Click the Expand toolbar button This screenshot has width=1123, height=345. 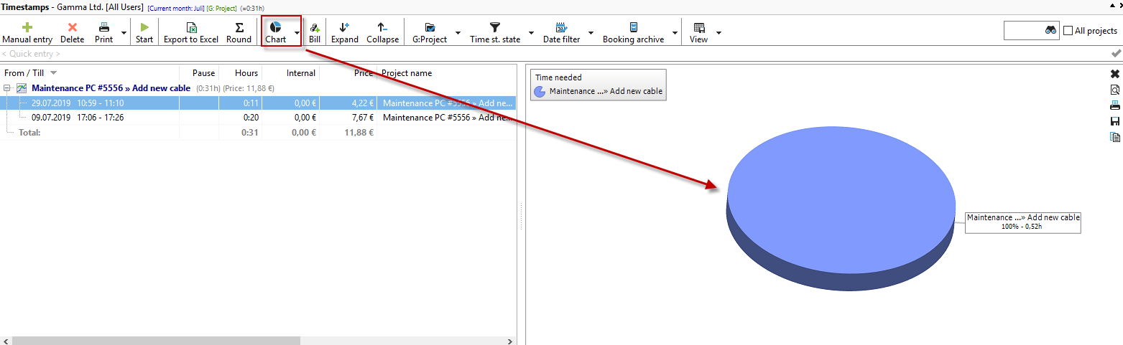pos(345,32)
